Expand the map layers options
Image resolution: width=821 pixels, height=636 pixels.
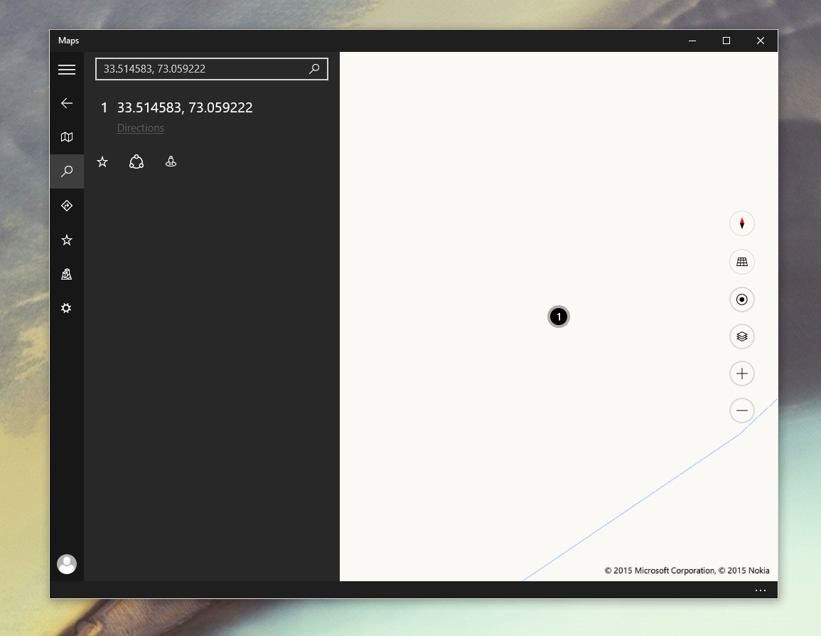pyautogui.click(x=741, y=336)
